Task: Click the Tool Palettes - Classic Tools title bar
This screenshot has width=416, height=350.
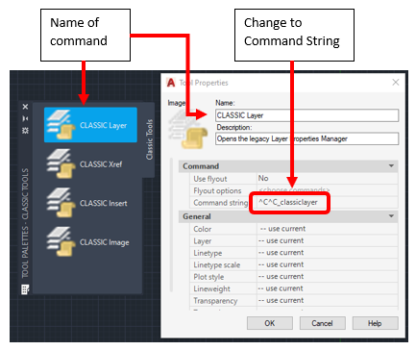Action: coord(25,223)
